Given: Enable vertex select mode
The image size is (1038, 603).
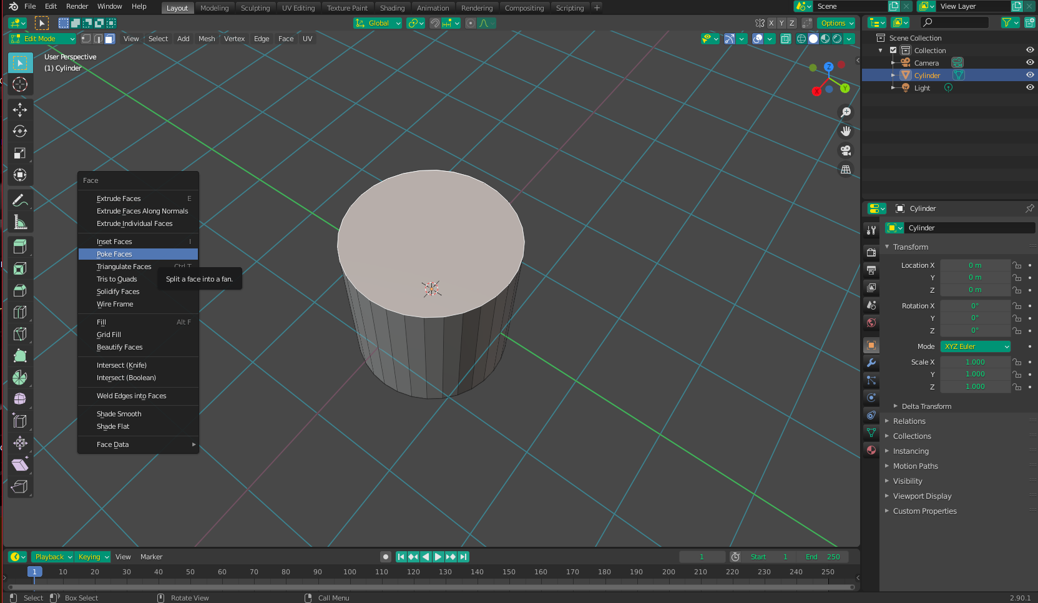Looking at the screenshot, I should point(86,39).
